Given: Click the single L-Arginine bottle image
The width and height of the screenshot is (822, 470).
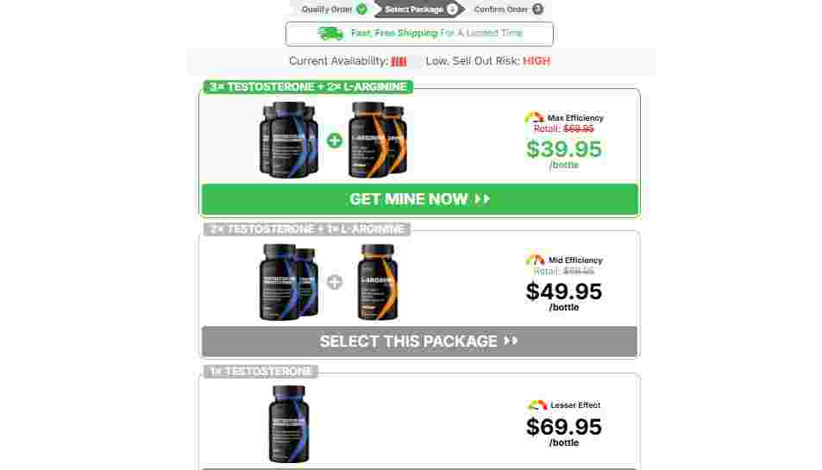Looking at the screenshot, I should [x=378, y=282].
